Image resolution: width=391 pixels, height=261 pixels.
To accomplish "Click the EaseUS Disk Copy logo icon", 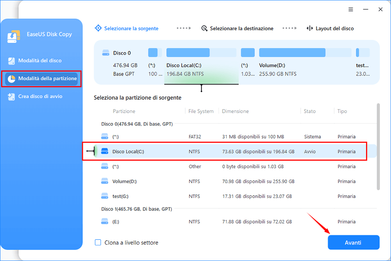I will pyautogui.click(x=14, y=36).
